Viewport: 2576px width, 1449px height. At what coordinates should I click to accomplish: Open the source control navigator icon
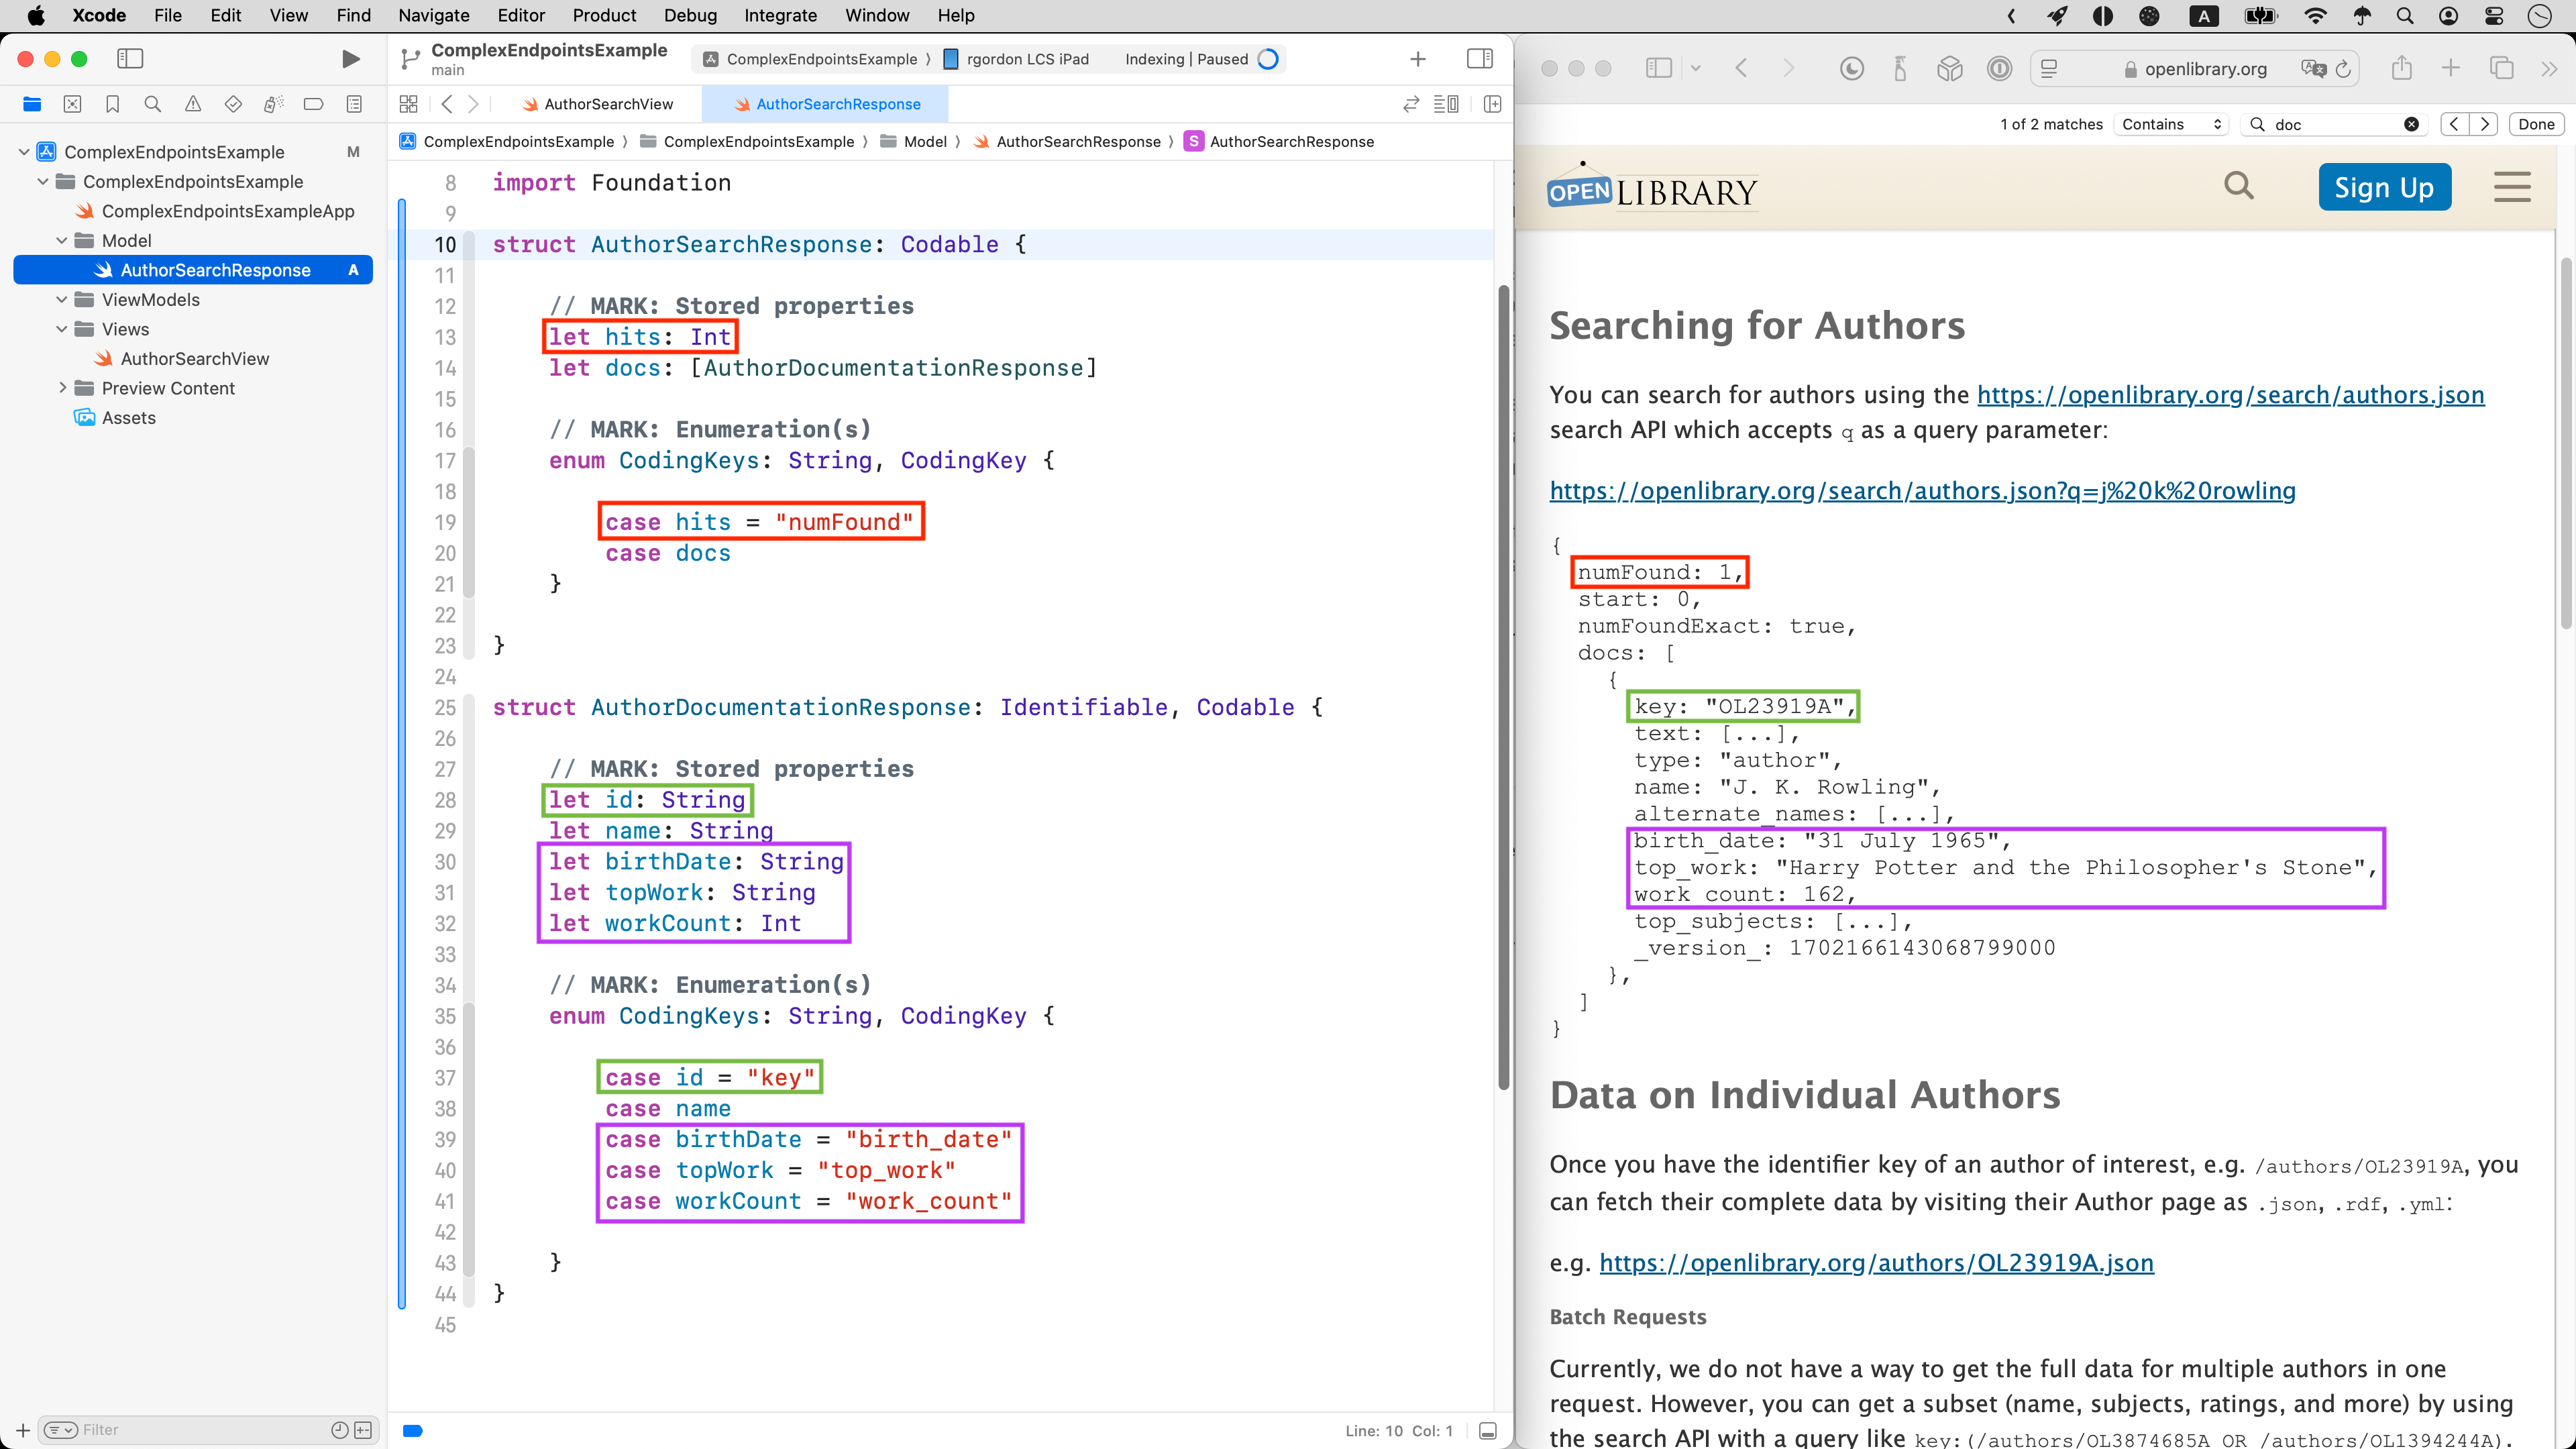pos(72,104)
